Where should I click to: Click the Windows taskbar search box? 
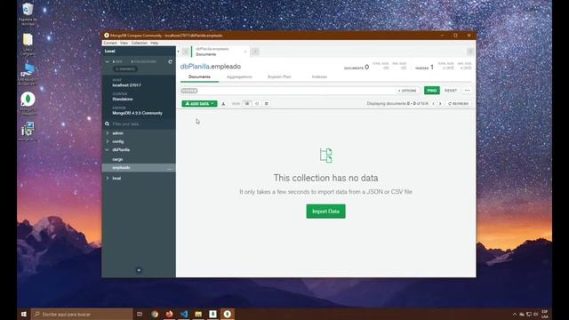(82, 314)
